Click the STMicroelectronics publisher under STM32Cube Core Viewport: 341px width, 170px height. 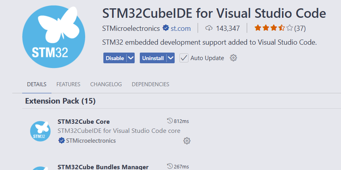pyautogui.click(x=91, y=141)
